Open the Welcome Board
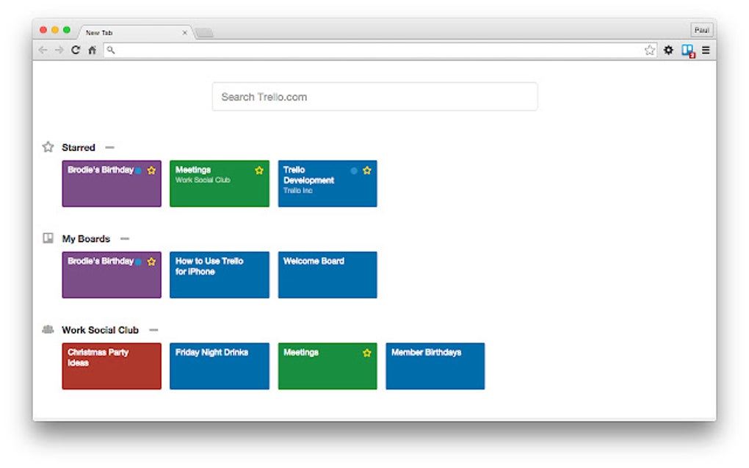The image size is (749, 468). click(327, 274)
